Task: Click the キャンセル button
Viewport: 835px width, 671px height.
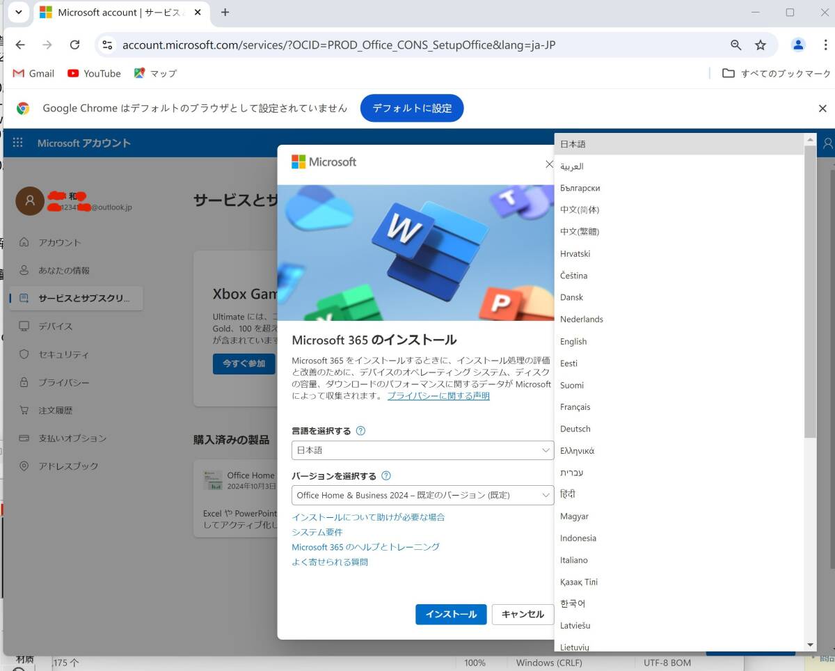Action: pos(523,614)
